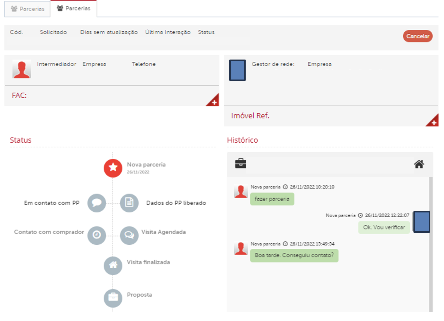This screenshot has width=444, height=321.
Task: Click the Gestor de rede blue avatar
Action: pos(237,70)
